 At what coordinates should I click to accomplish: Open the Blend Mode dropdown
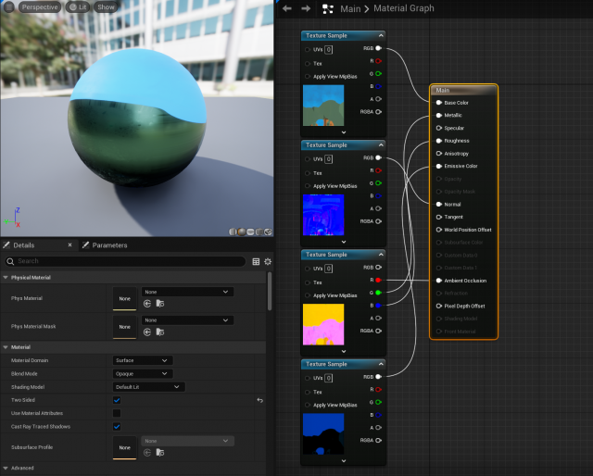tap(142, 373)
